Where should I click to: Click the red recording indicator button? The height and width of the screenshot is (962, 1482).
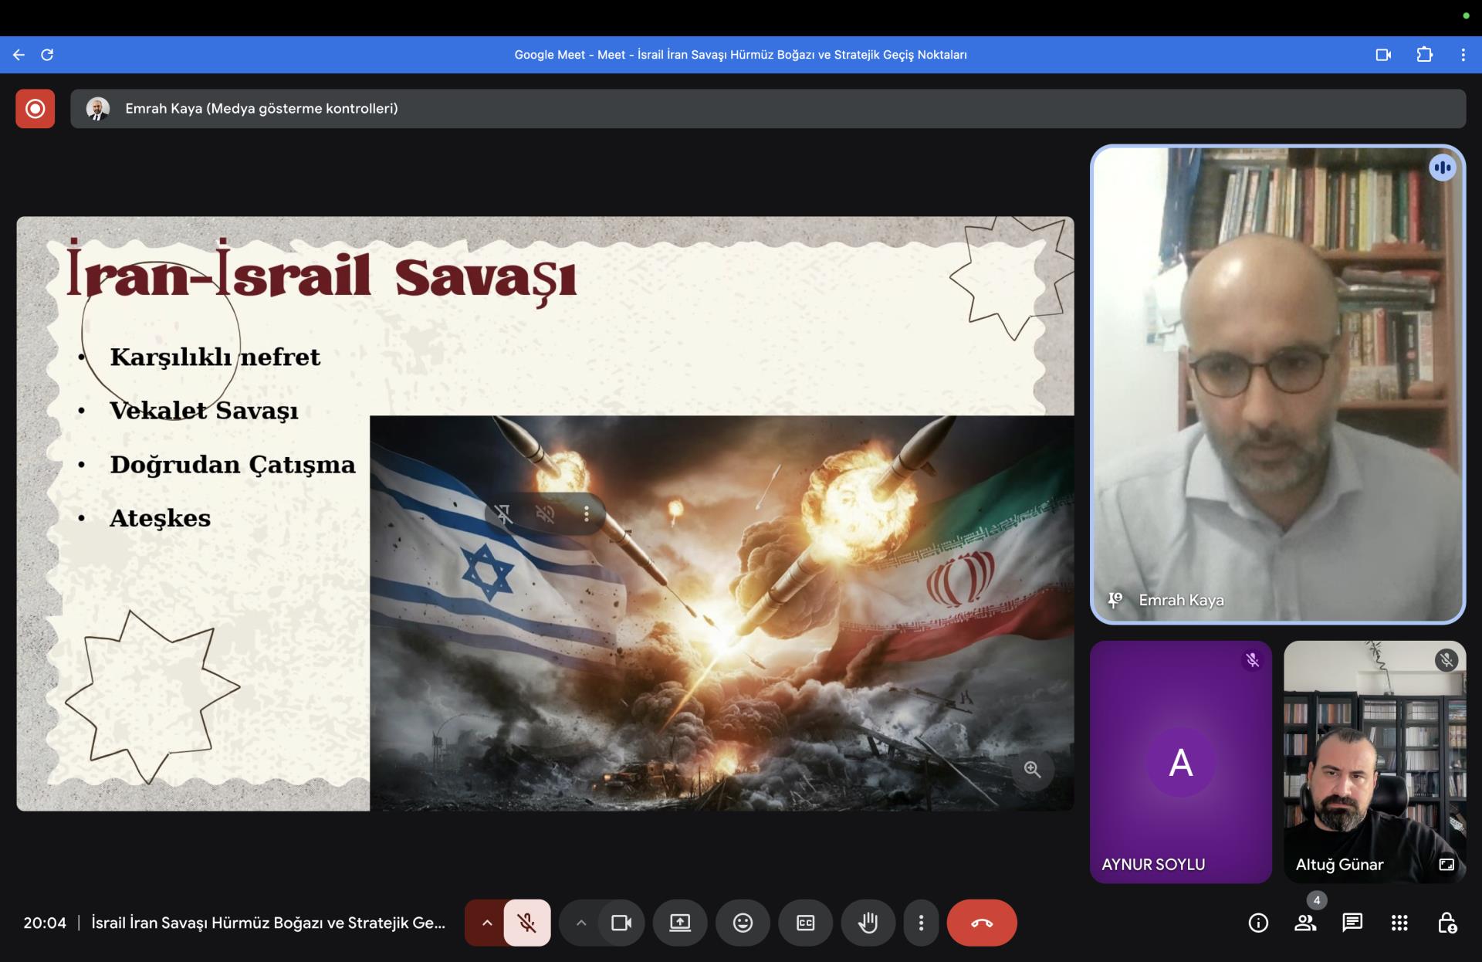(x=35, y=109)
